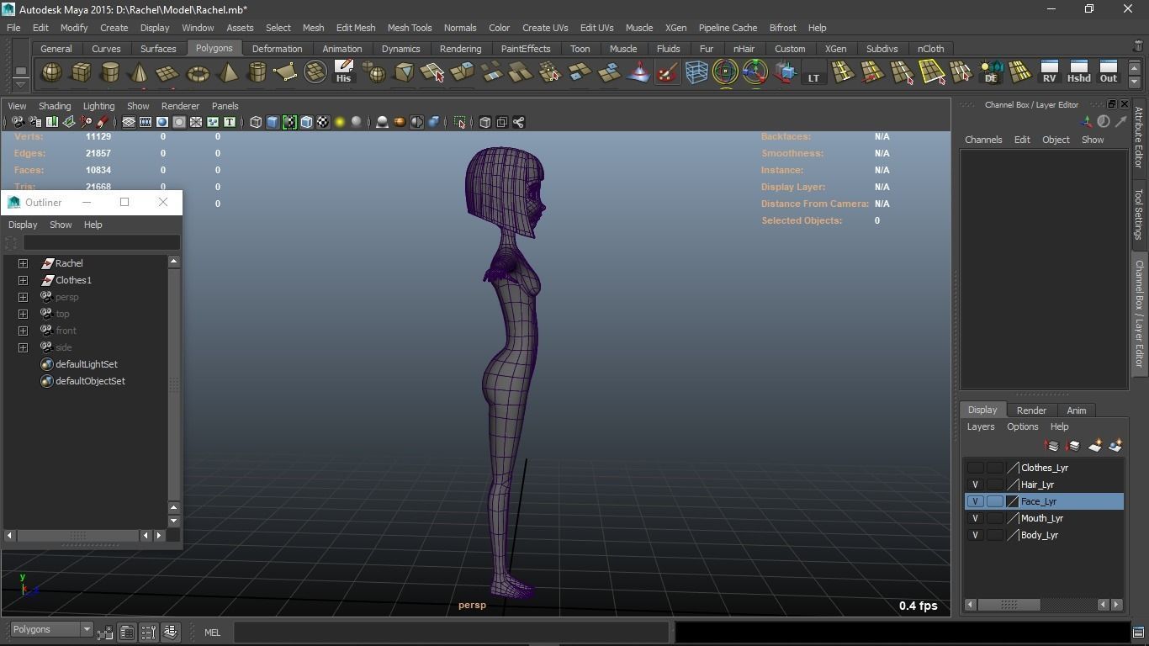Screen dimensions: 1149x646
Task: Switch to the Anim layer tab
Action: click(1077, 410)
